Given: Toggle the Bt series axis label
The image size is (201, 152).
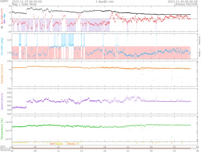Looking at the screenshot, I should click(2, 27).
